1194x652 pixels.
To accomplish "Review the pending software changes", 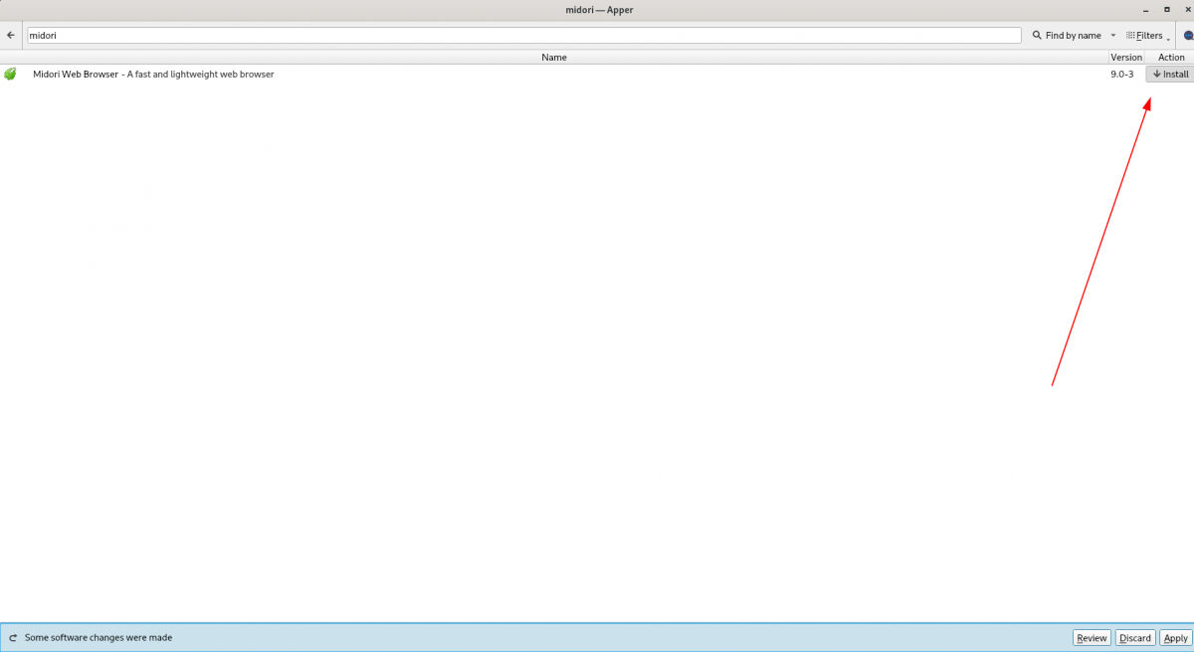I will pyautogui.click(x=1092, y=638).
